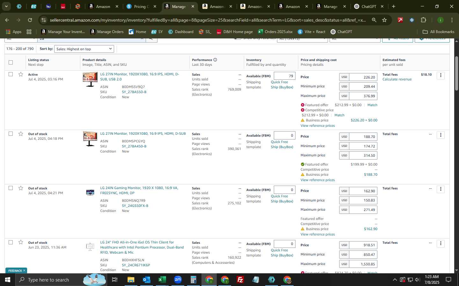This screenshot has height=286, width=459.
Task: Select checkbox for SY_27BA450-B listing
Action: 11,134
